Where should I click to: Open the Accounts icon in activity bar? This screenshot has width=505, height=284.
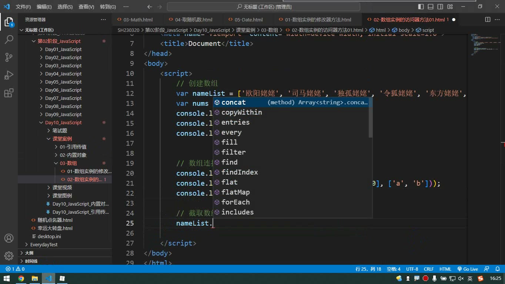(x=9, y=238)
